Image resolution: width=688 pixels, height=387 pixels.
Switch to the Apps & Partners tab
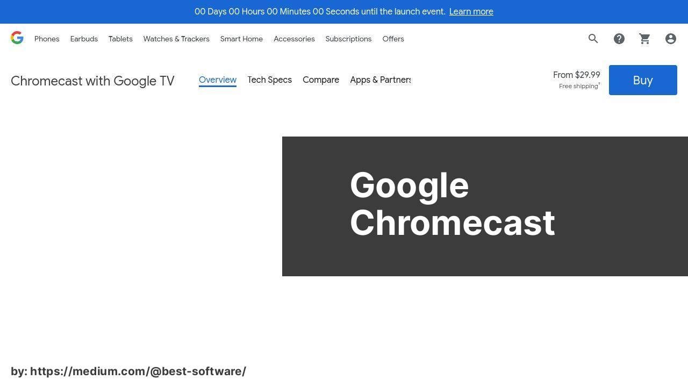point(381,80)
